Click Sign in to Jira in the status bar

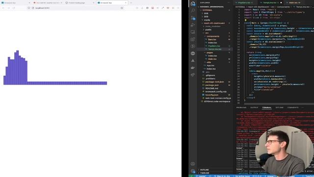222,176
